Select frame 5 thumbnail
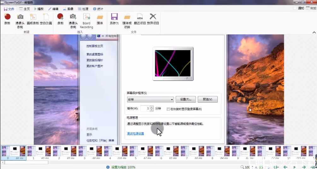 [x=141, y=153]
